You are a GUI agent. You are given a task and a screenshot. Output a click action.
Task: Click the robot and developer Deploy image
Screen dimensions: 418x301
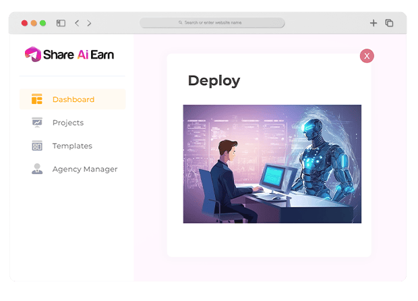coord(272,163)
